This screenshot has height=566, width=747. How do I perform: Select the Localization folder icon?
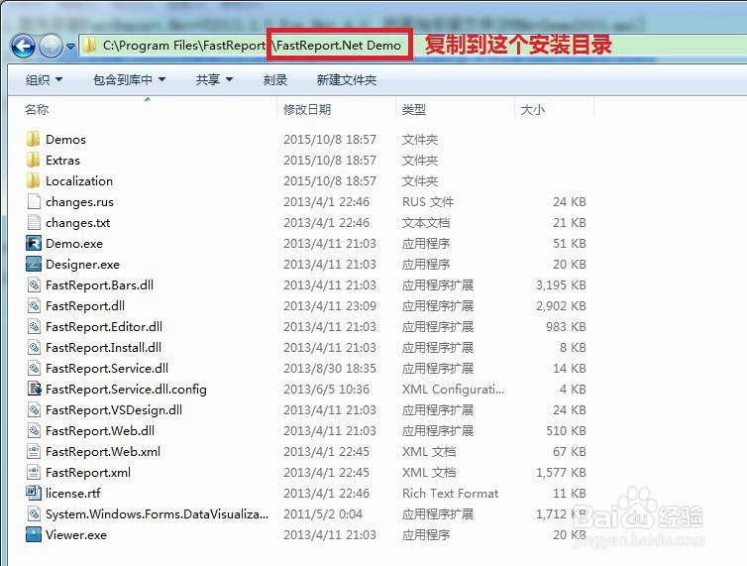(x=34, y=180)
